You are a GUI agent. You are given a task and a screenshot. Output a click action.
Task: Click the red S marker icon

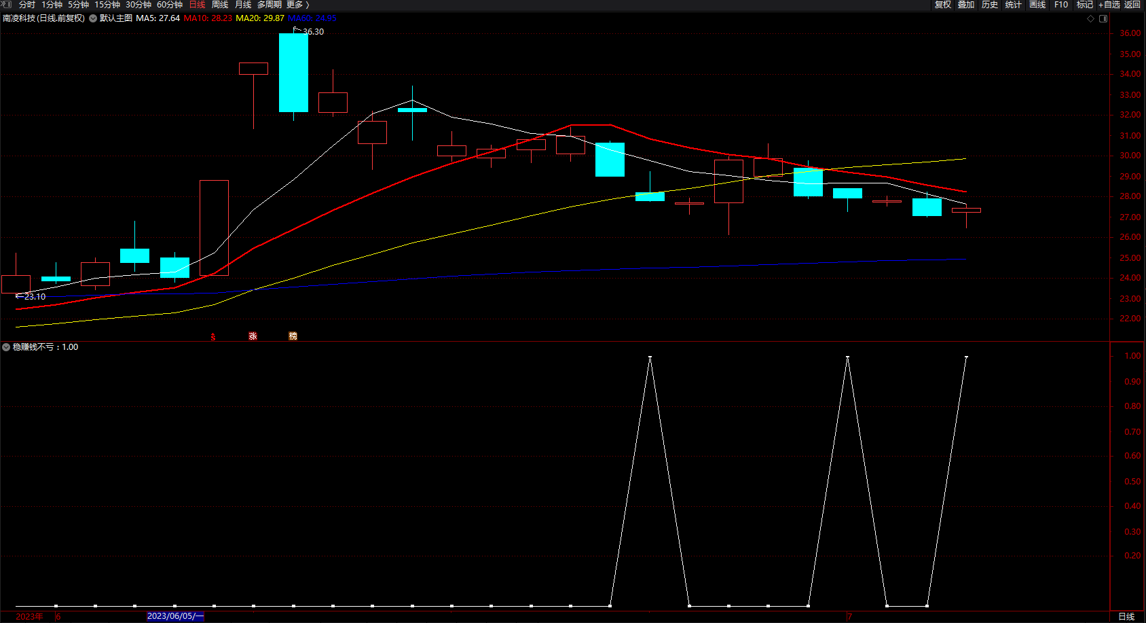point(213,337)
